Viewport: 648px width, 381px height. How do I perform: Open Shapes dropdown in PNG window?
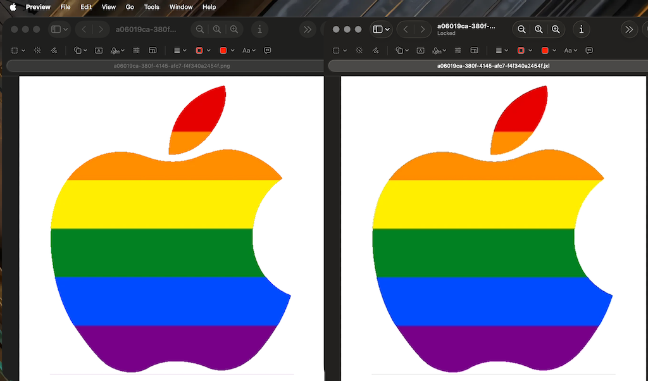coord(80,51)
